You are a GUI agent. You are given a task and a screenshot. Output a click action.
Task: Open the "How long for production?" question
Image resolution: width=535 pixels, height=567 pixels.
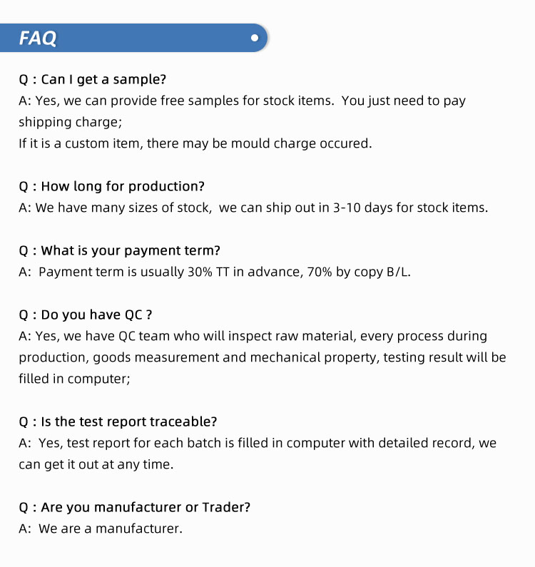(111, 186)
